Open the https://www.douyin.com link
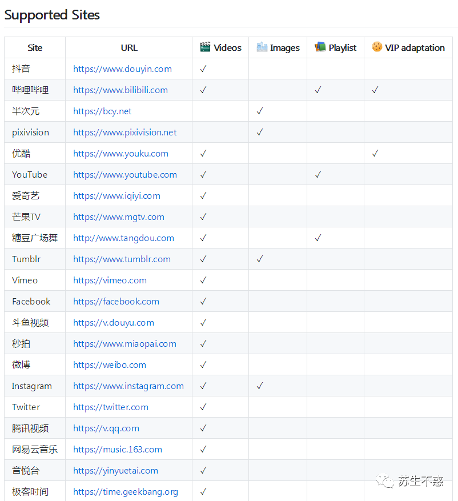This screenshot has width=458, height=501. (x=122, y=69)
